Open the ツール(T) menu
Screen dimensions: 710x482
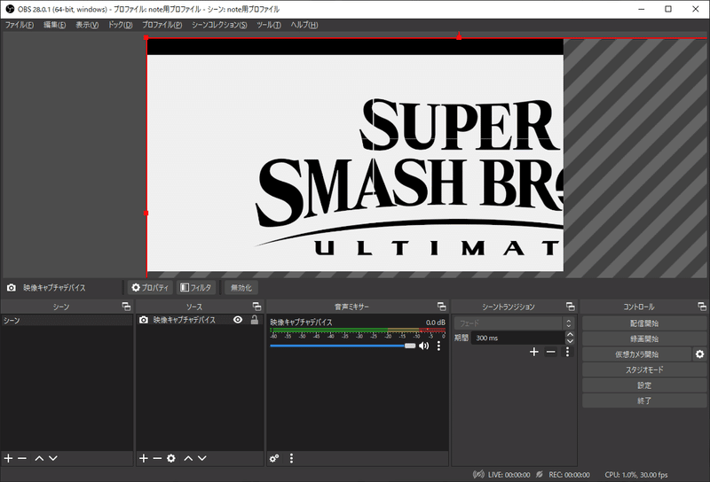(269, 25)
